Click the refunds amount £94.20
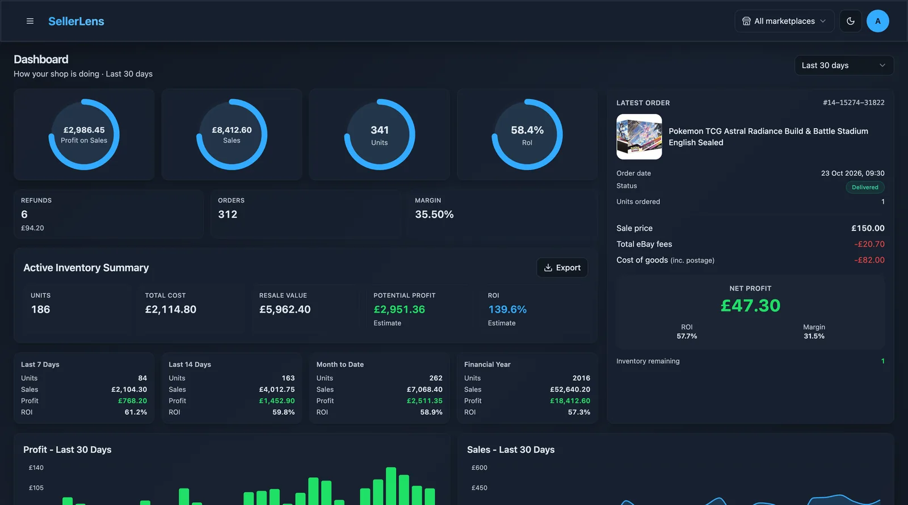Viewport: 908px width, 505px height. pos(32,228)
